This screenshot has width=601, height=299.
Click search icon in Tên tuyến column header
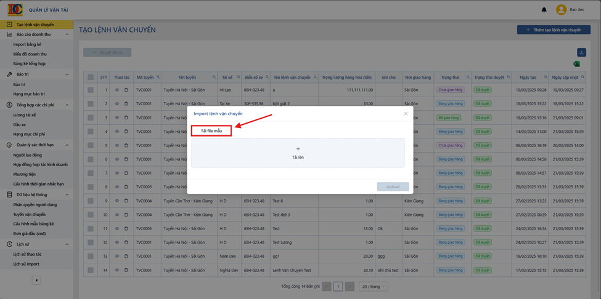point(215,77)
